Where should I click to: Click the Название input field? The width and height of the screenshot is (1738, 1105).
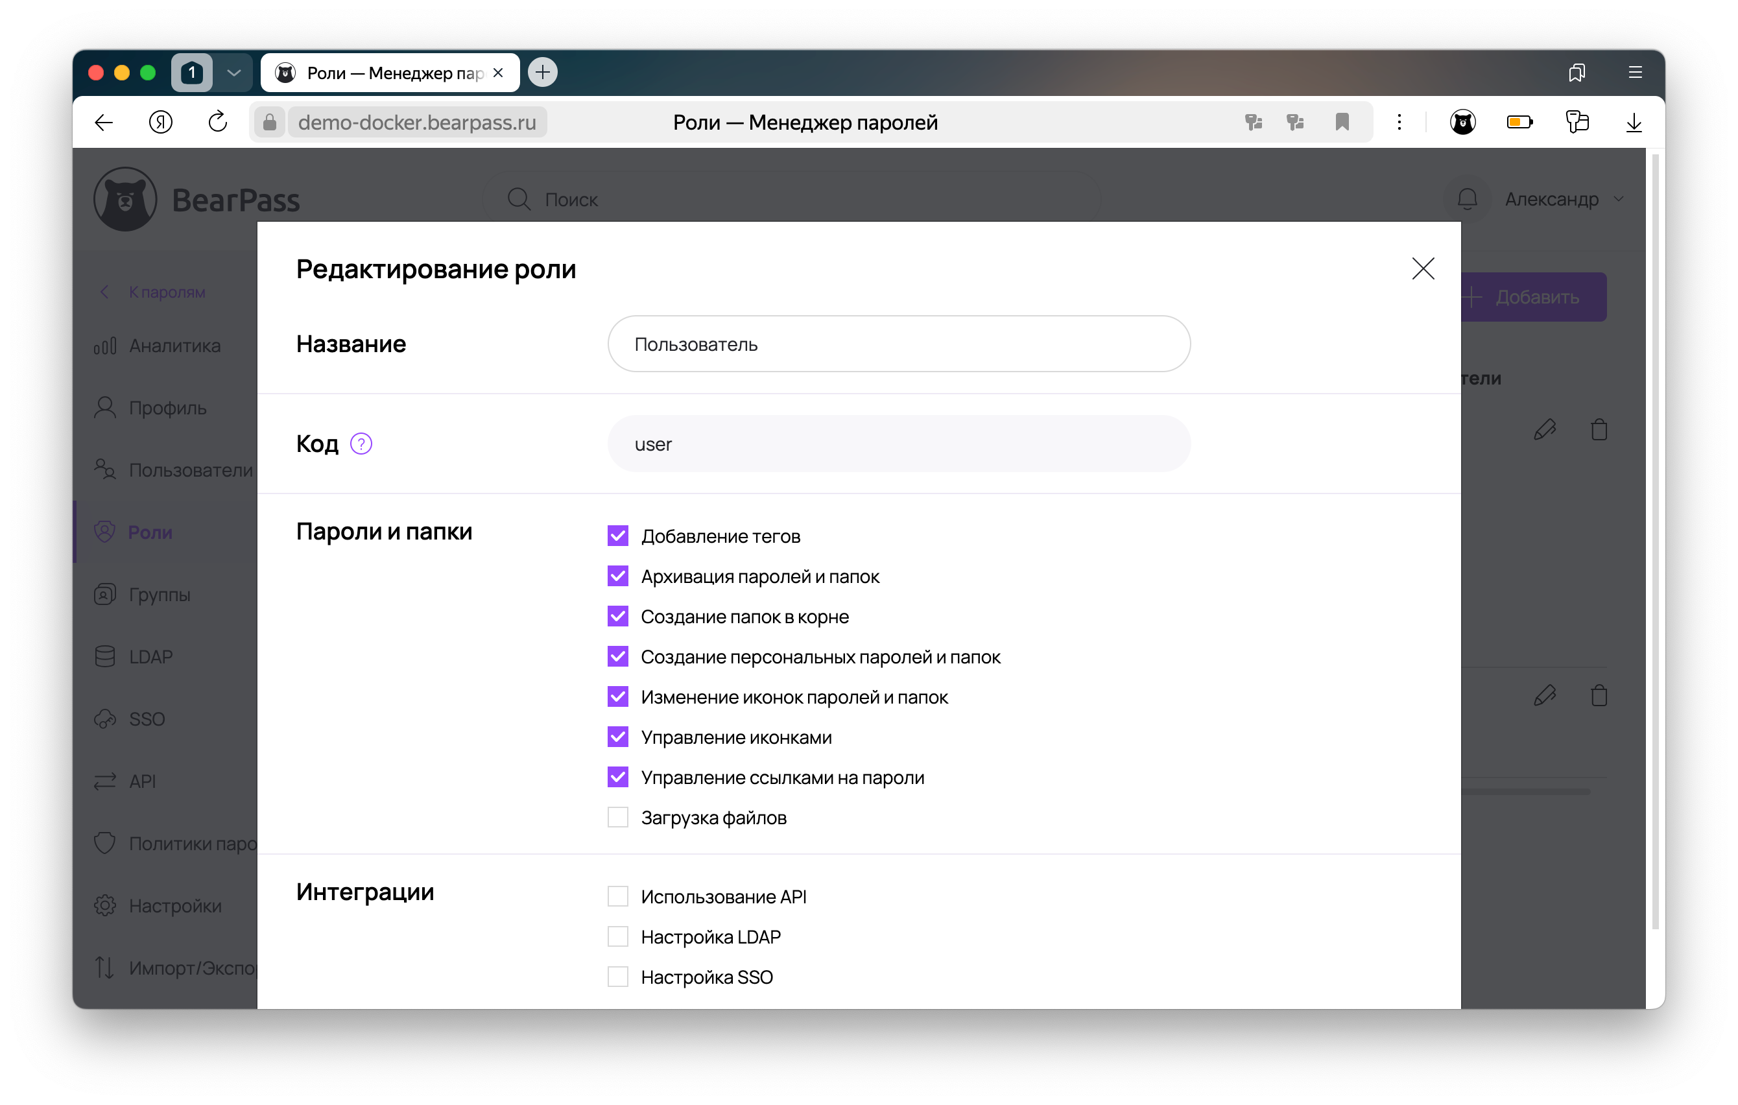point(899,344)
